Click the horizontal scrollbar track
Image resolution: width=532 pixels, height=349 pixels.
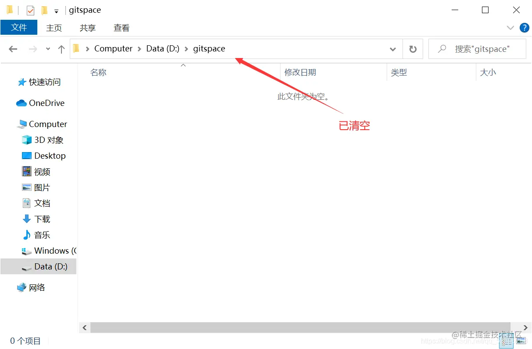tap(300, 327)
